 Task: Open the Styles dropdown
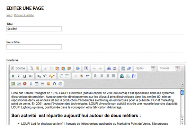145,68
